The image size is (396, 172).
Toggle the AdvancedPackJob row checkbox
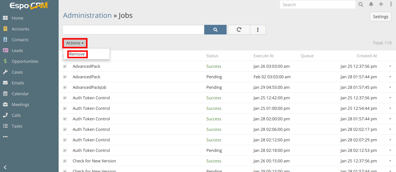tap(65, 87)
